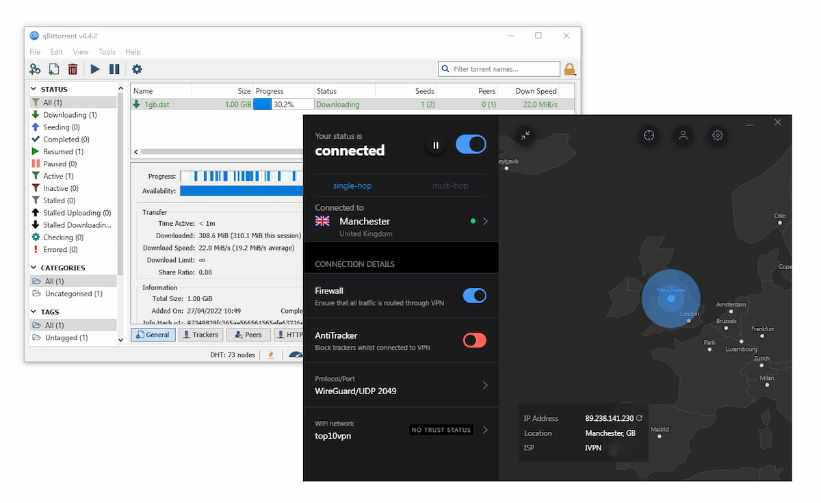Click the map centering crosshair icon in IVPN
821x503 pixels.
click(x=649, y=136)
